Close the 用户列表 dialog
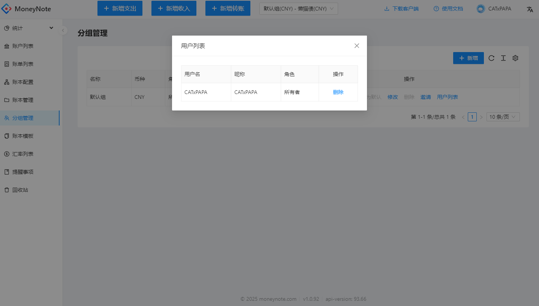The height and width of the screenshot is (306, 539). (357, 46)
